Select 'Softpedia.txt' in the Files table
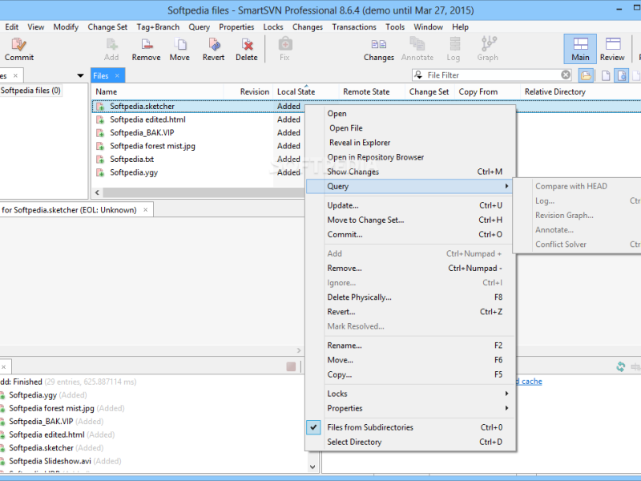 click(131, 160)
